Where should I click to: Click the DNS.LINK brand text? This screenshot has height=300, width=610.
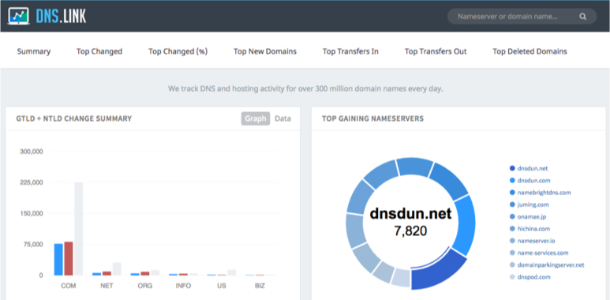coord(61,16)
